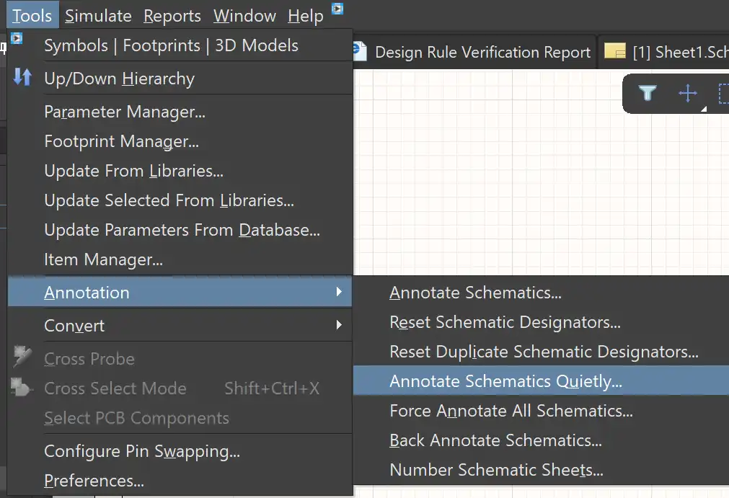This screenshot has width=729, height=498.
Task: Choose Reset Duplicate Schematic Designators
Action: point(544,352)
